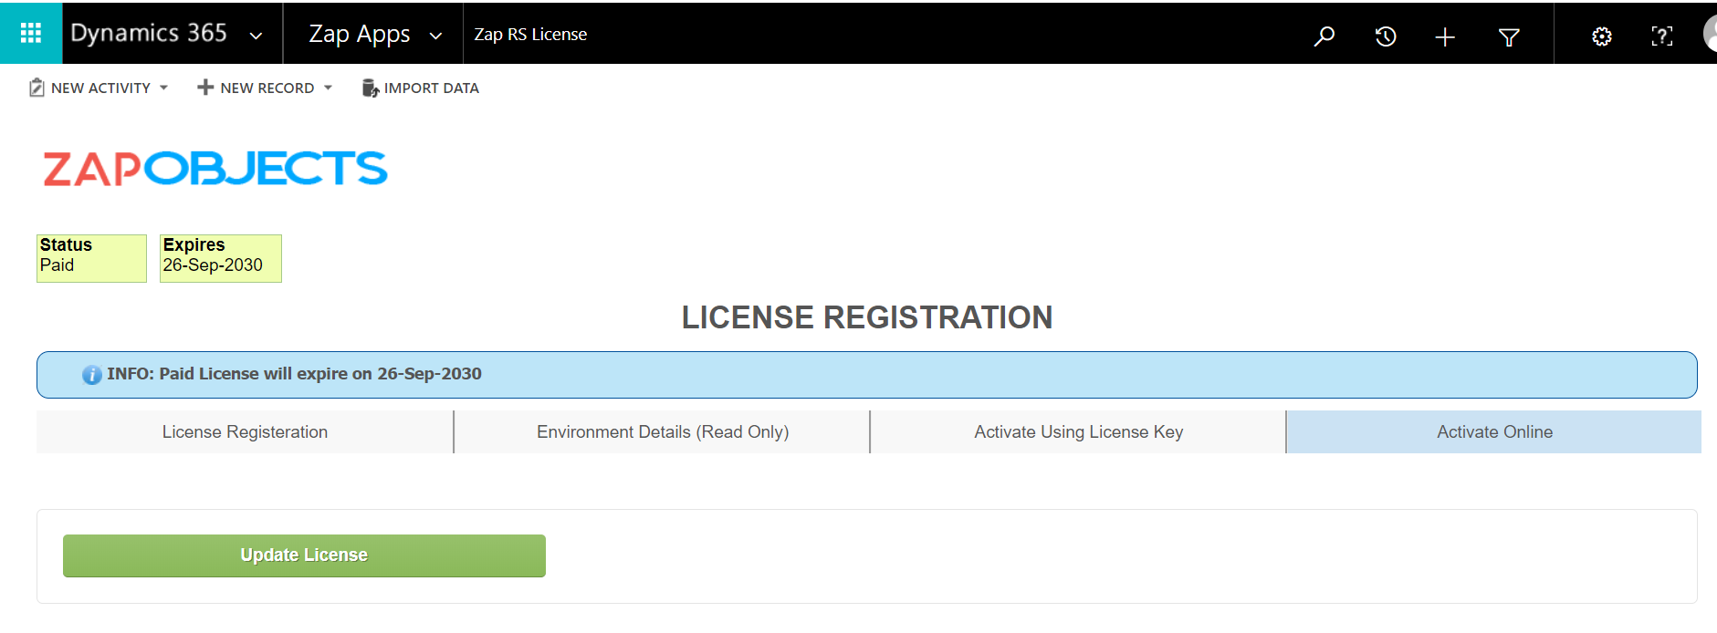
Task: Open advanced find funnel icon
Action: coord(1509,36)
